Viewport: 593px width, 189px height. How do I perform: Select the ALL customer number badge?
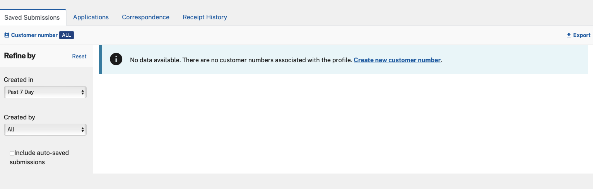click(66, 35)
